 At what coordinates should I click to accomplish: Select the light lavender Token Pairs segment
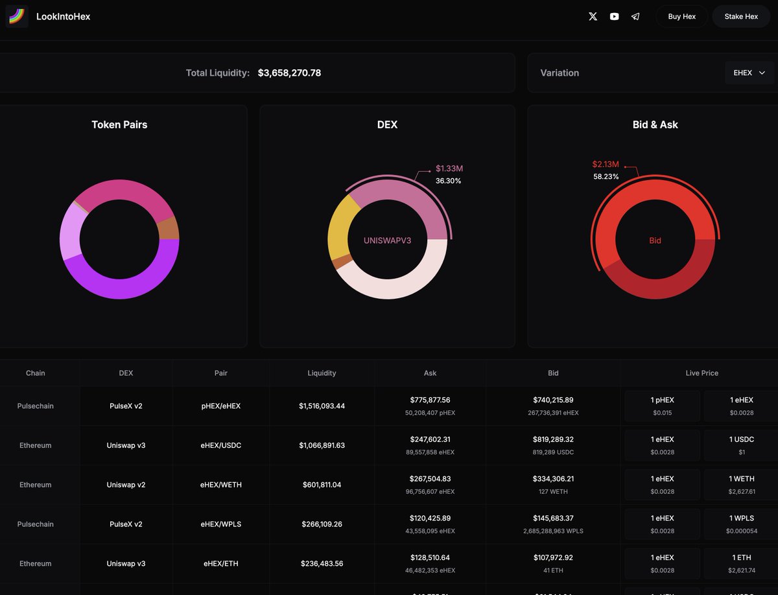[x=70, y=233]
